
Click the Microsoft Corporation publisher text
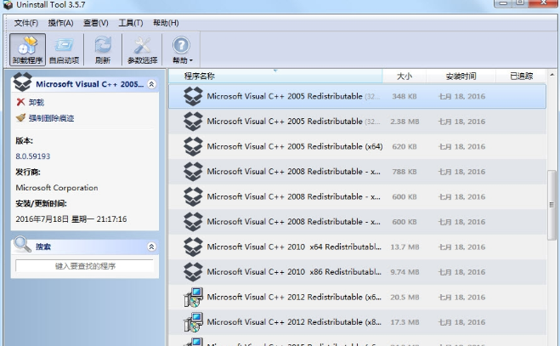(x=57, y=188)
